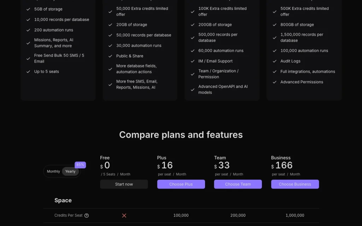The height and width of the screenshot is (226, 362).
Task: Click checkmark beside Up to 5 seats
Action: coord(28,71)
